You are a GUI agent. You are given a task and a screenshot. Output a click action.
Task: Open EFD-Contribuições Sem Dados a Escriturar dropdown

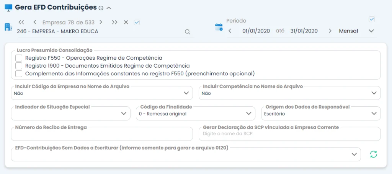coord(186,154)
